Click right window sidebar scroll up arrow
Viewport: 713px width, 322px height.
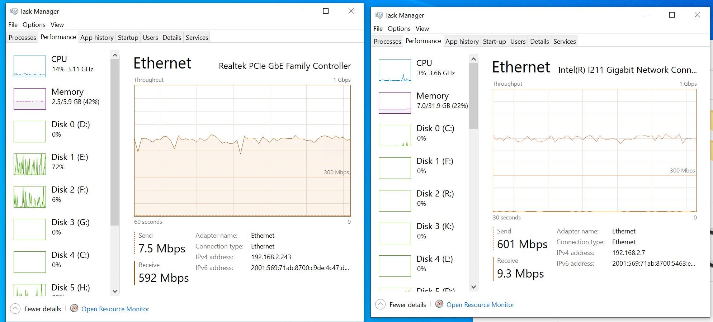[473, 59]
